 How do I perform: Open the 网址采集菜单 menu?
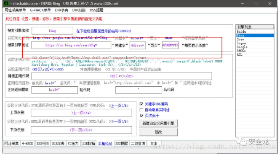(x=15, y=10)
